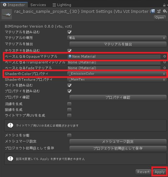Toggle the Inspector lock icon
This screenshot has height=177, width=168.
tap(164, 5)
